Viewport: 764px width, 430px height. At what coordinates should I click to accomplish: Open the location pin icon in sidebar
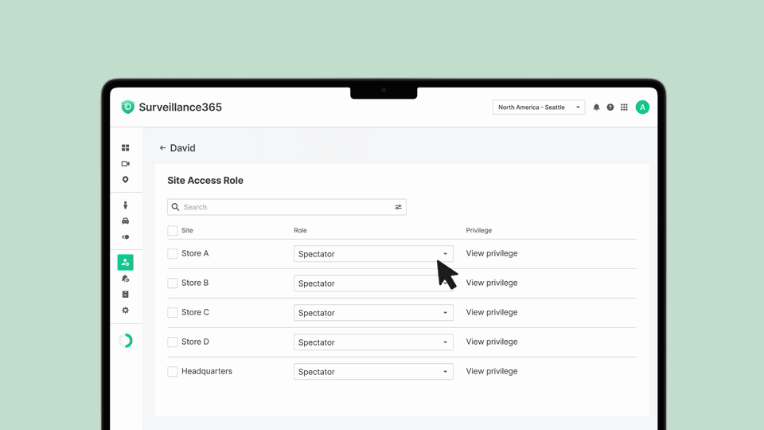125,180
